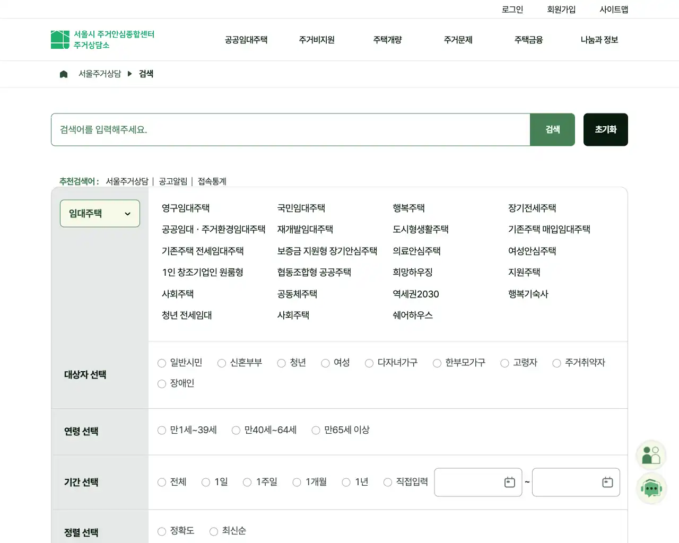Viewport: 679px width, 543px height.
Task: Select 전체 under 기간 선택
Action: [x=162, y=482]
